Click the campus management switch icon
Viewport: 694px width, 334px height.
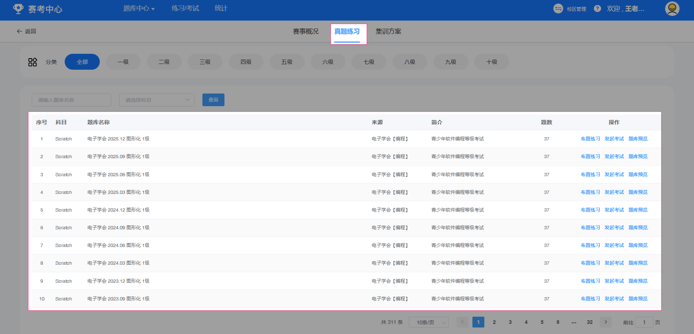(558, 9)
